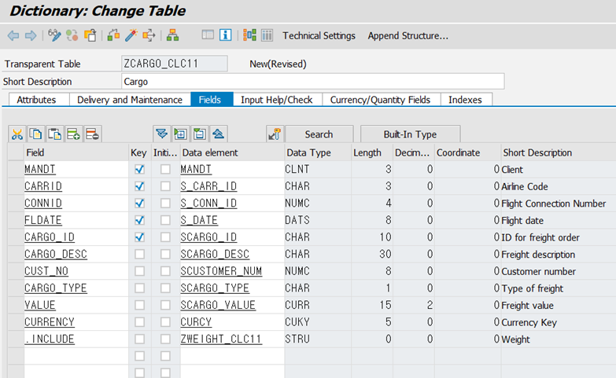Check the Key checkbox for CARGO_DESC
616x378 pixels.
[x=139, y=254]
